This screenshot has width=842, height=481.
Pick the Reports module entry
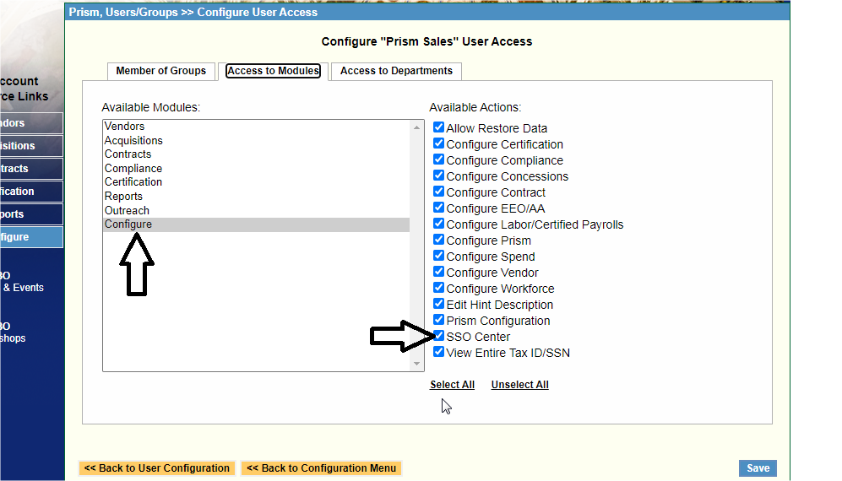coord(123,197)
